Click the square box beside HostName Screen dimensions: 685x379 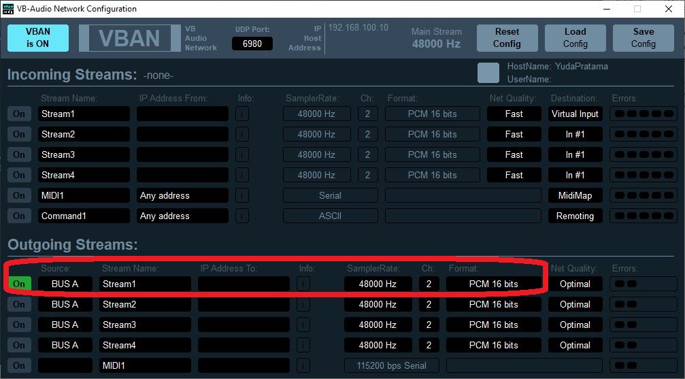[x=488, y=73]
